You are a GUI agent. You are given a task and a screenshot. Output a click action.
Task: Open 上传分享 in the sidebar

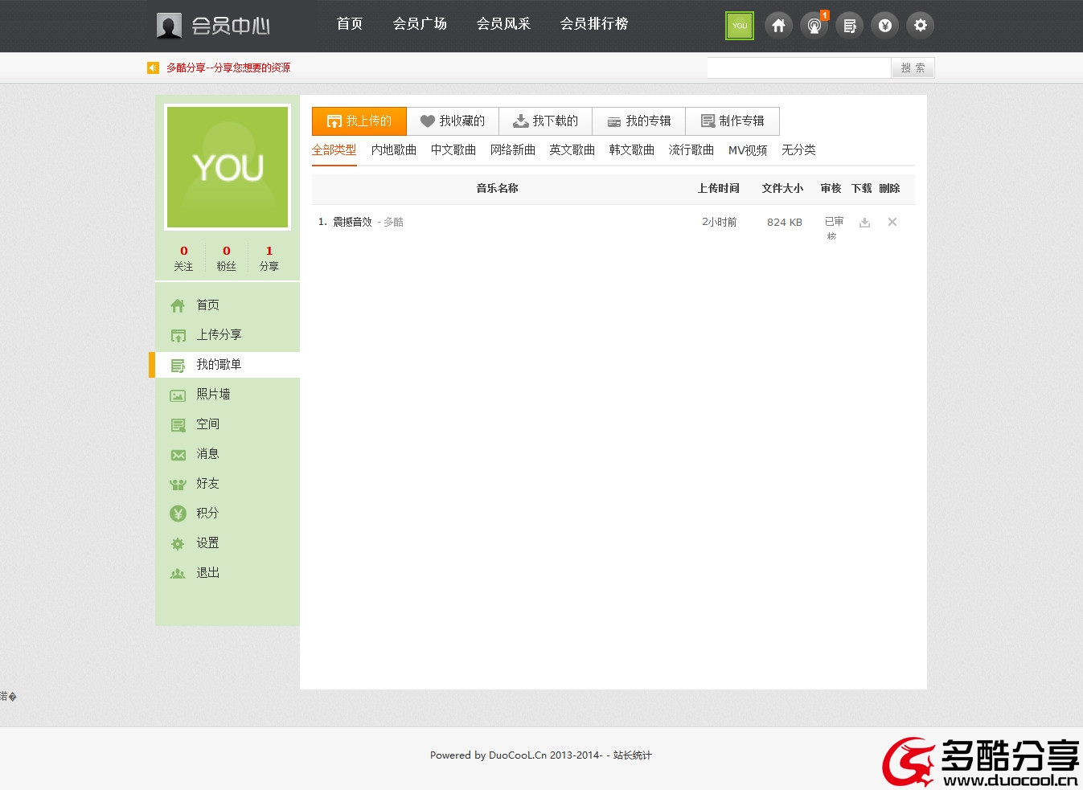coord(219,334)
